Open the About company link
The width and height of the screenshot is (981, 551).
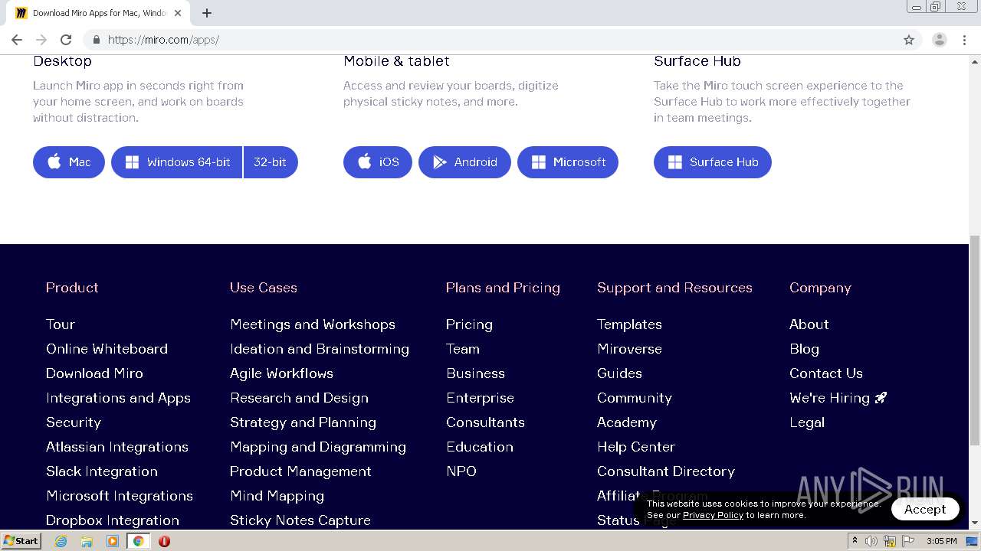(x=809, y=324)
